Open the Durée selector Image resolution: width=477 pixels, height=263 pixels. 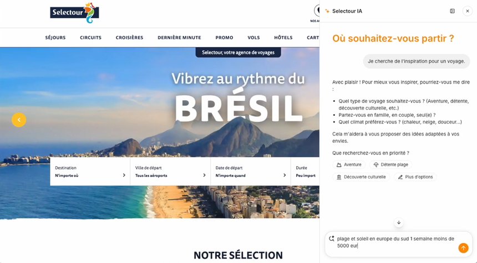[305, 172]
